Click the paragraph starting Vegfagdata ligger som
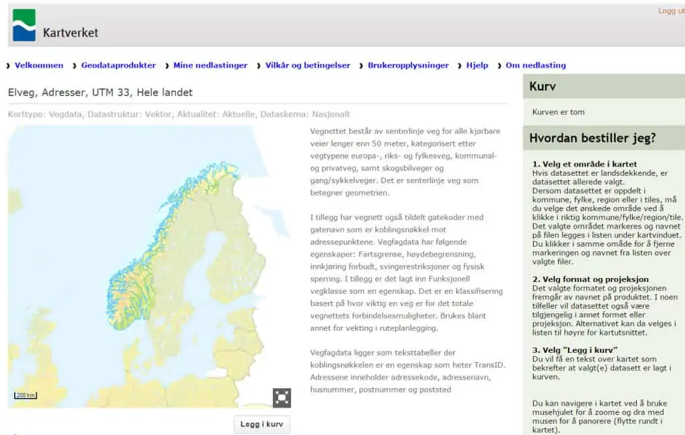This screenshot has height=435, width=685. [407, 371]
